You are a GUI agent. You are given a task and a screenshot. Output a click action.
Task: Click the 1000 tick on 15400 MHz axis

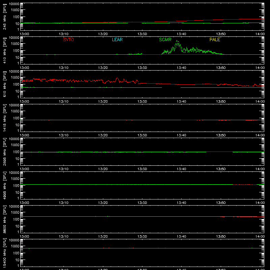15,246
